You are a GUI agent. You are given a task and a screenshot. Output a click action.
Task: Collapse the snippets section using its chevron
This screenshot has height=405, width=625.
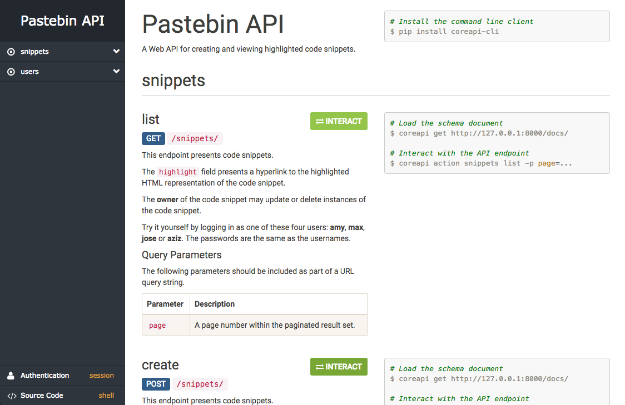116,51
